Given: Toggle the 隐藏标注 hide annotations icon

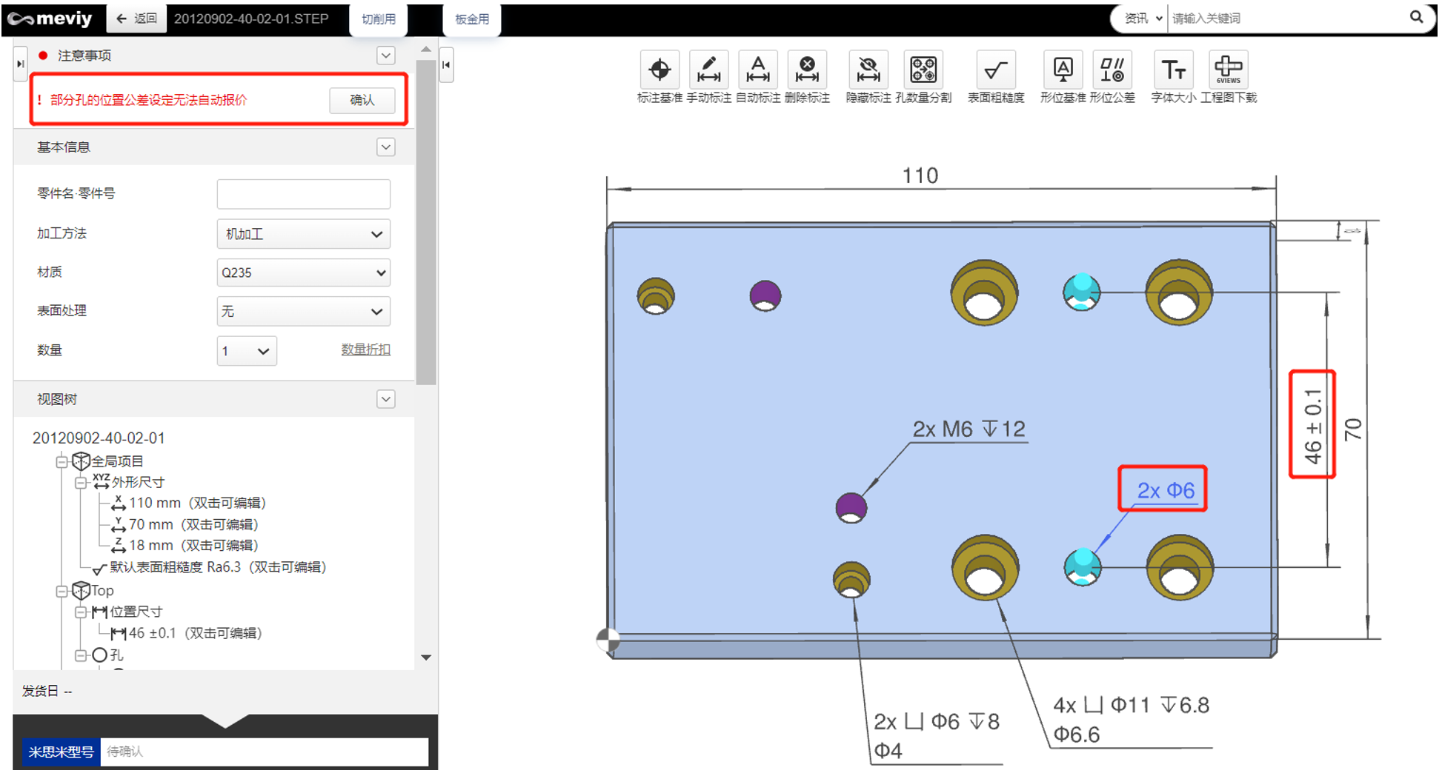Looking at the screenshot, I should pyautogui.click(x=868, y=70).
